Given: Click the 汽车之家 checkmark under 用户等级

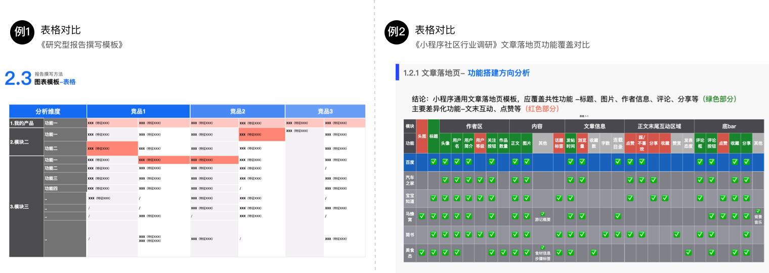Looking at the screenshot, I should coord(480,180).
